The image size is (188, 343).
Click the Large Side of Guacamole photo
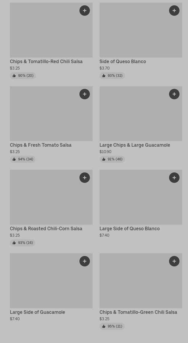(x=44, y=283)
